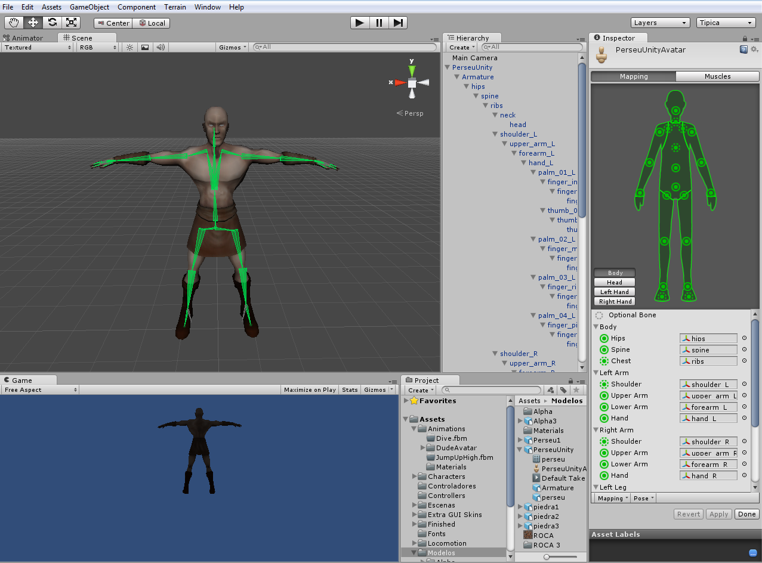Click the Inspector bone list scrollbar

pos(755,373)
